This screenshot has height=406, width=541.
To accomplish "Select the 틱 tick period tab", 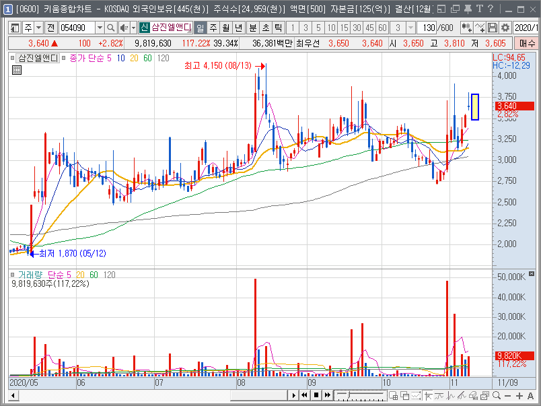I will coord(278,28).
